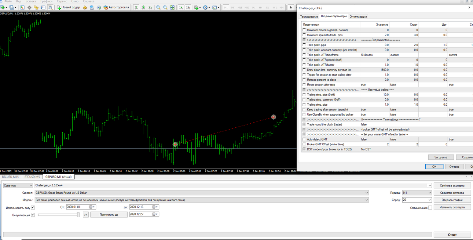Open the Советник type dropdown
The height and width of the screenshot is (240, 473).
pyautogui.click(x=18, y=185)
